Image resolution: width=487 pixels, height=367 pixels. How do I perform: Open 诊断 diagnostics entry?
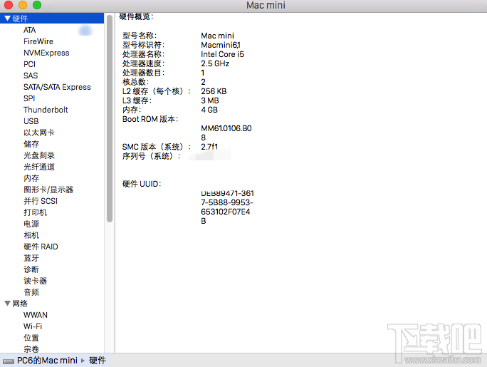[x=31, y=269]
